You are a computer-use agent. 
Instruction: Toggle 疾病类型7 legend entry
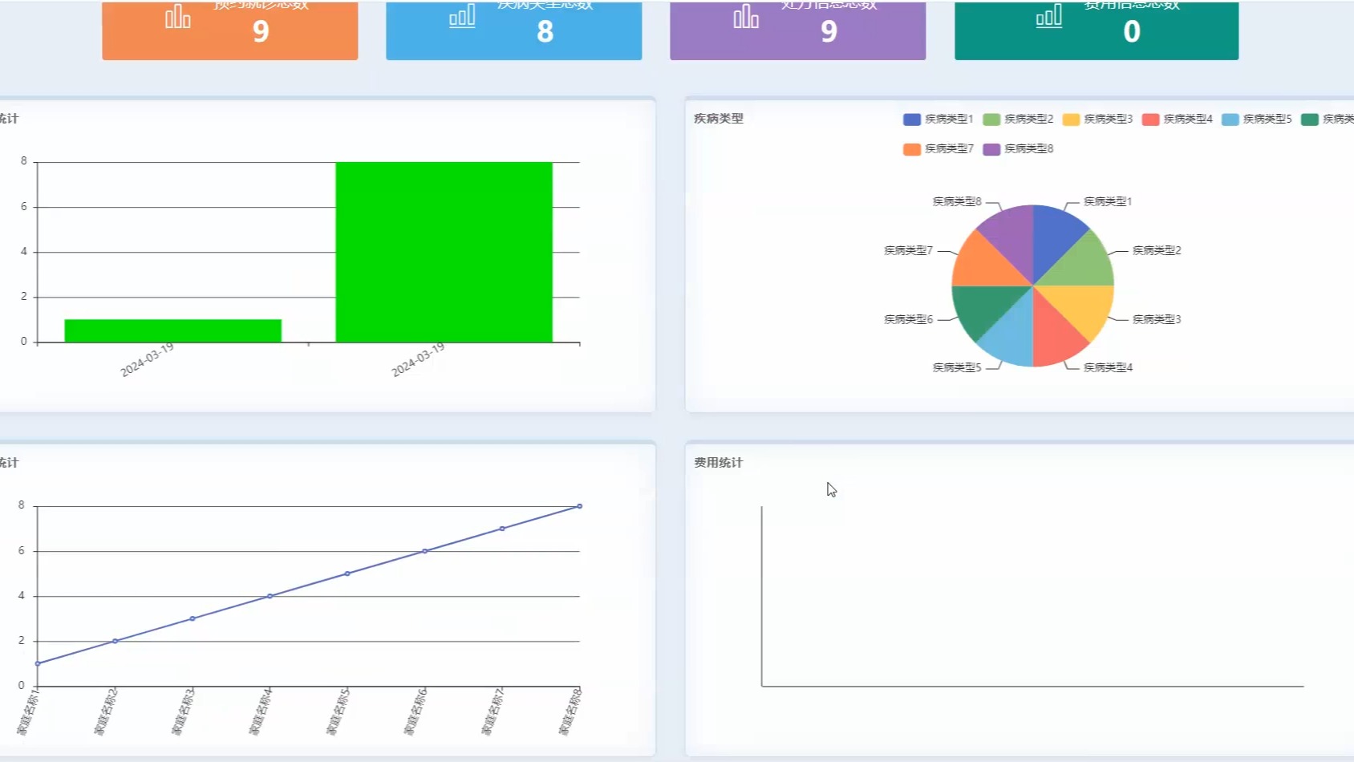click(938, 148)
